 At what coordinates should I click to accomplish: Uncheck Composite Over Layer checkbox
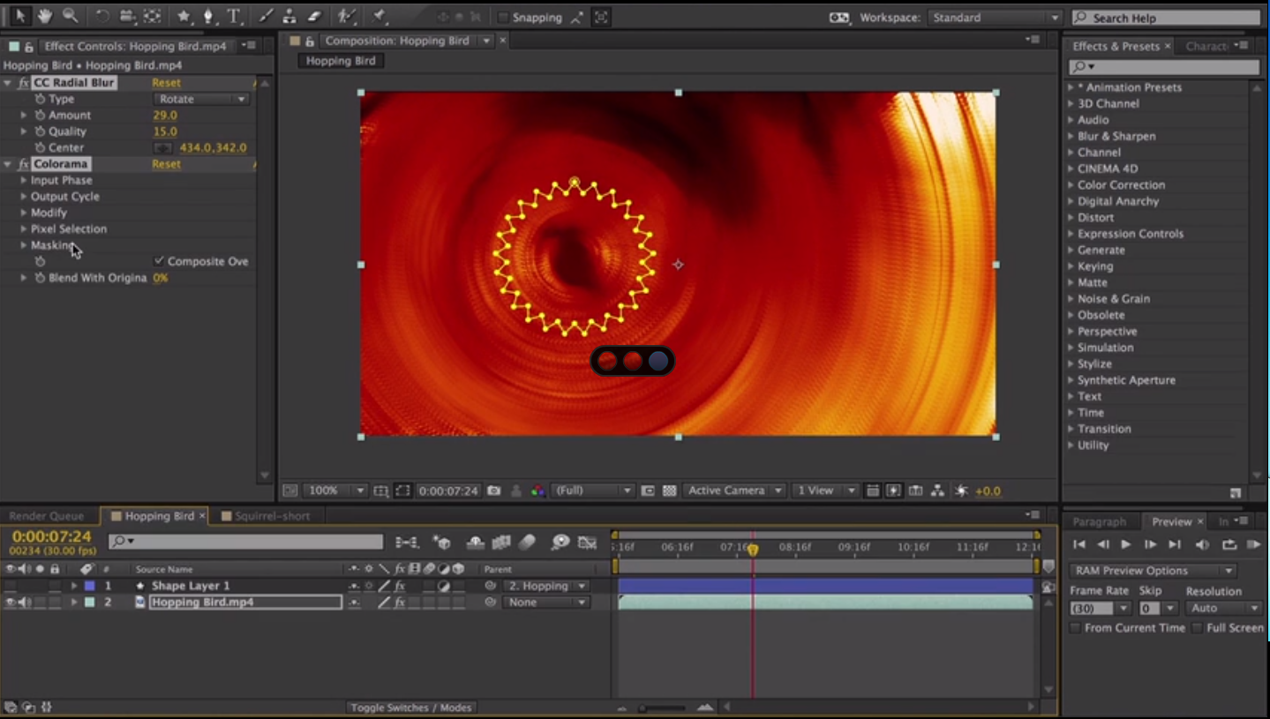click(159, 261)
